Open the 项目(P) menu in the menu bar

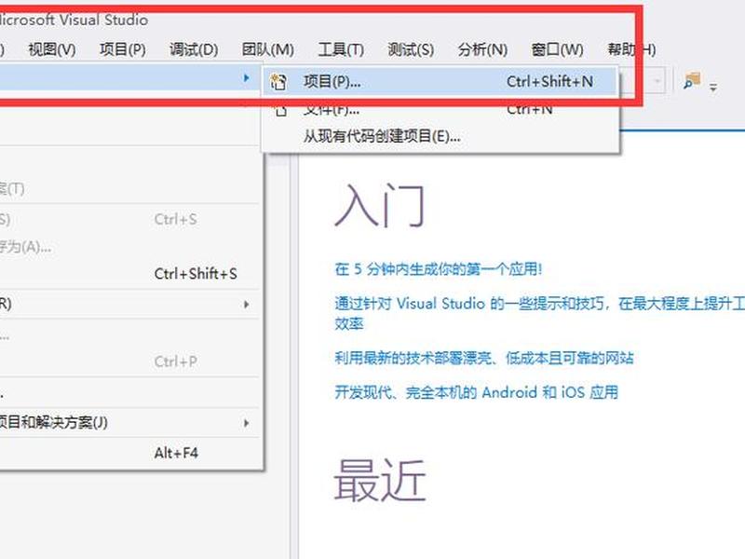click(x=123, y=49)
